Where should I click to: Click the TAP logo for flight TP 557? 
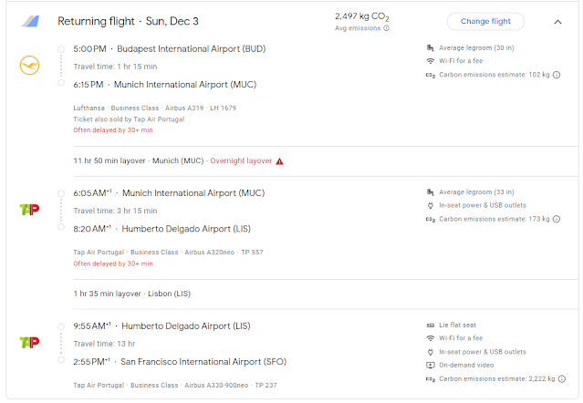coord(29,209)
